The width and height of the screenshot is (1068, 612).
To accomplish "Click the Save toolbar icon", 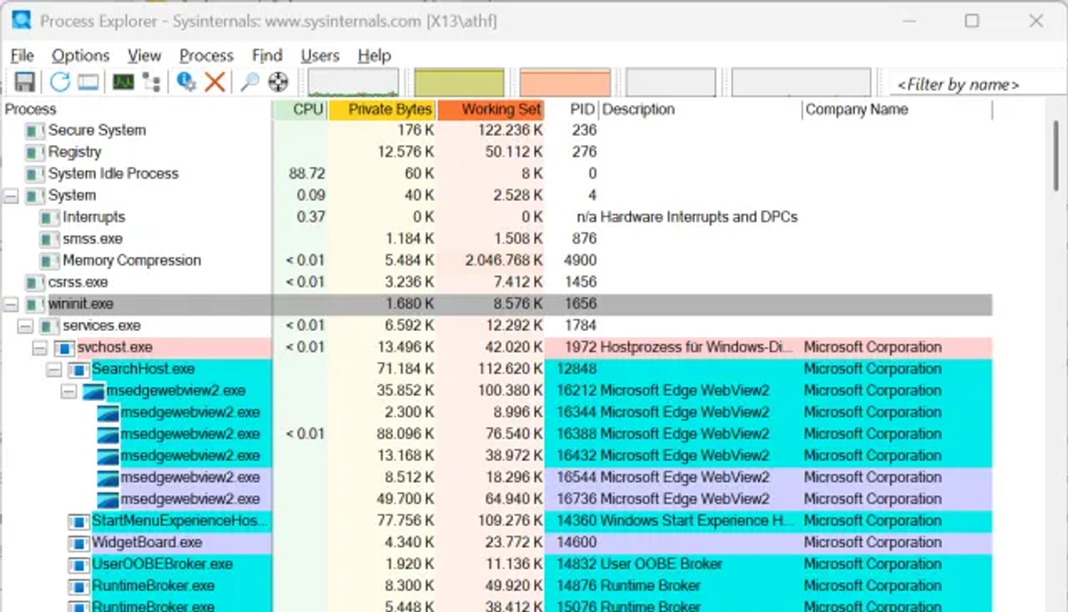I will [24, 82].
